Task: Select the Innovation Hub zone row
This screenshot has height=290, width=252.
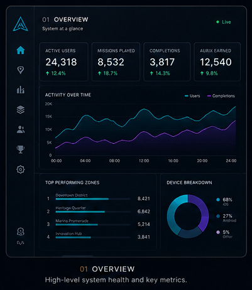Action: 98,235
